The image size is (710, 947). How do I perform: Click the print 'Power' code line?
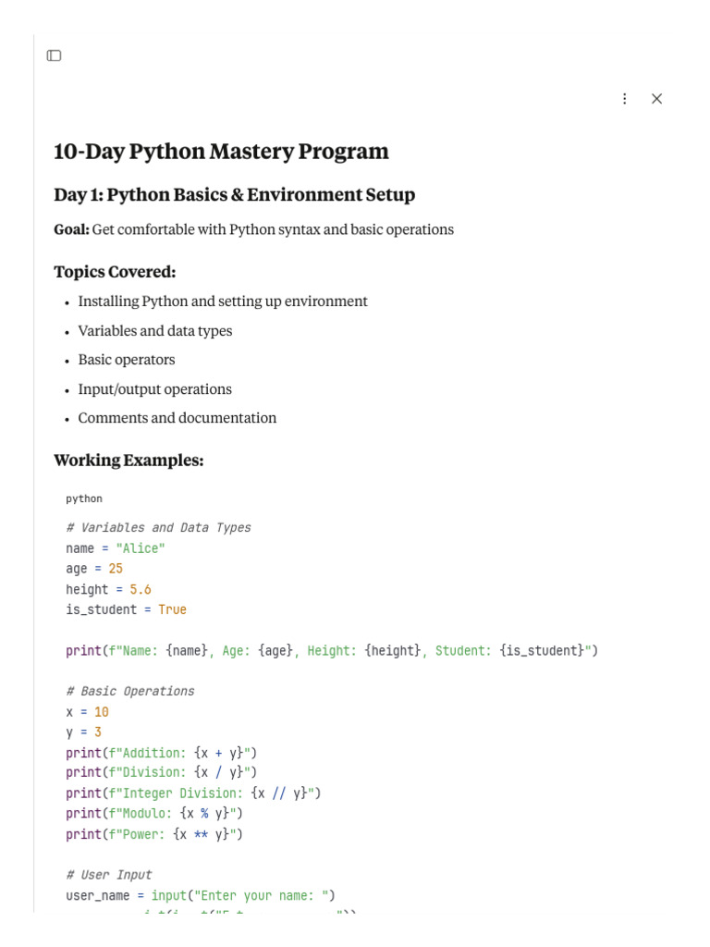coord(154,834)
